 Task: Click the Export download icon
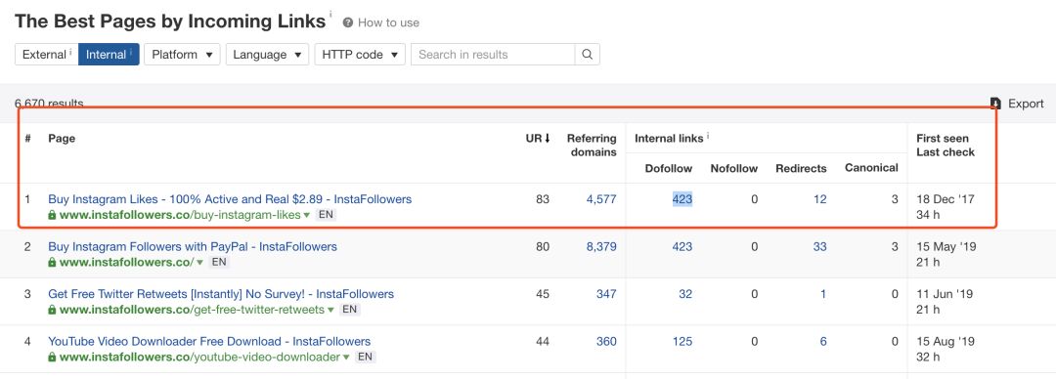tap(995, 104)
